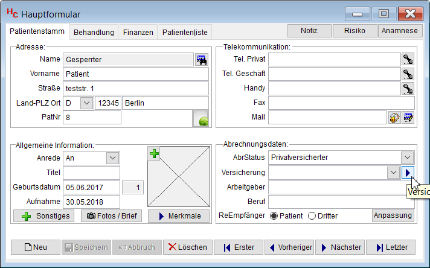Go to next record with Nächster
The height and width of the screenshot is (268, 430).
[x=339, y=247]
